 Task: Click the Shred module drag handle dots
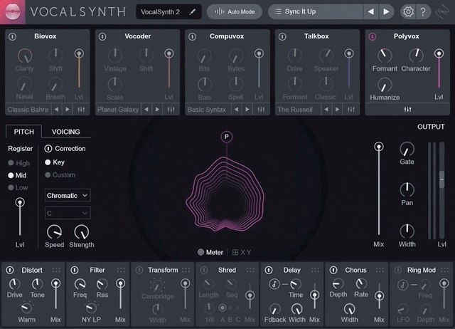(x=249, y=270)
